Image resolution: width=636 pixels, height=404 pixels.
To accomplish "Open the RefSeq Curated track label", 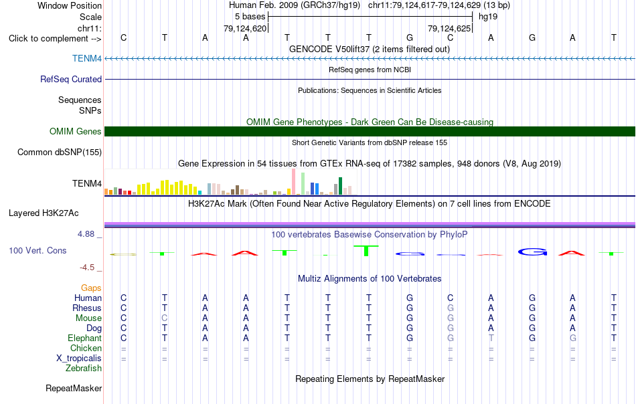I will [x=70, y=79].
